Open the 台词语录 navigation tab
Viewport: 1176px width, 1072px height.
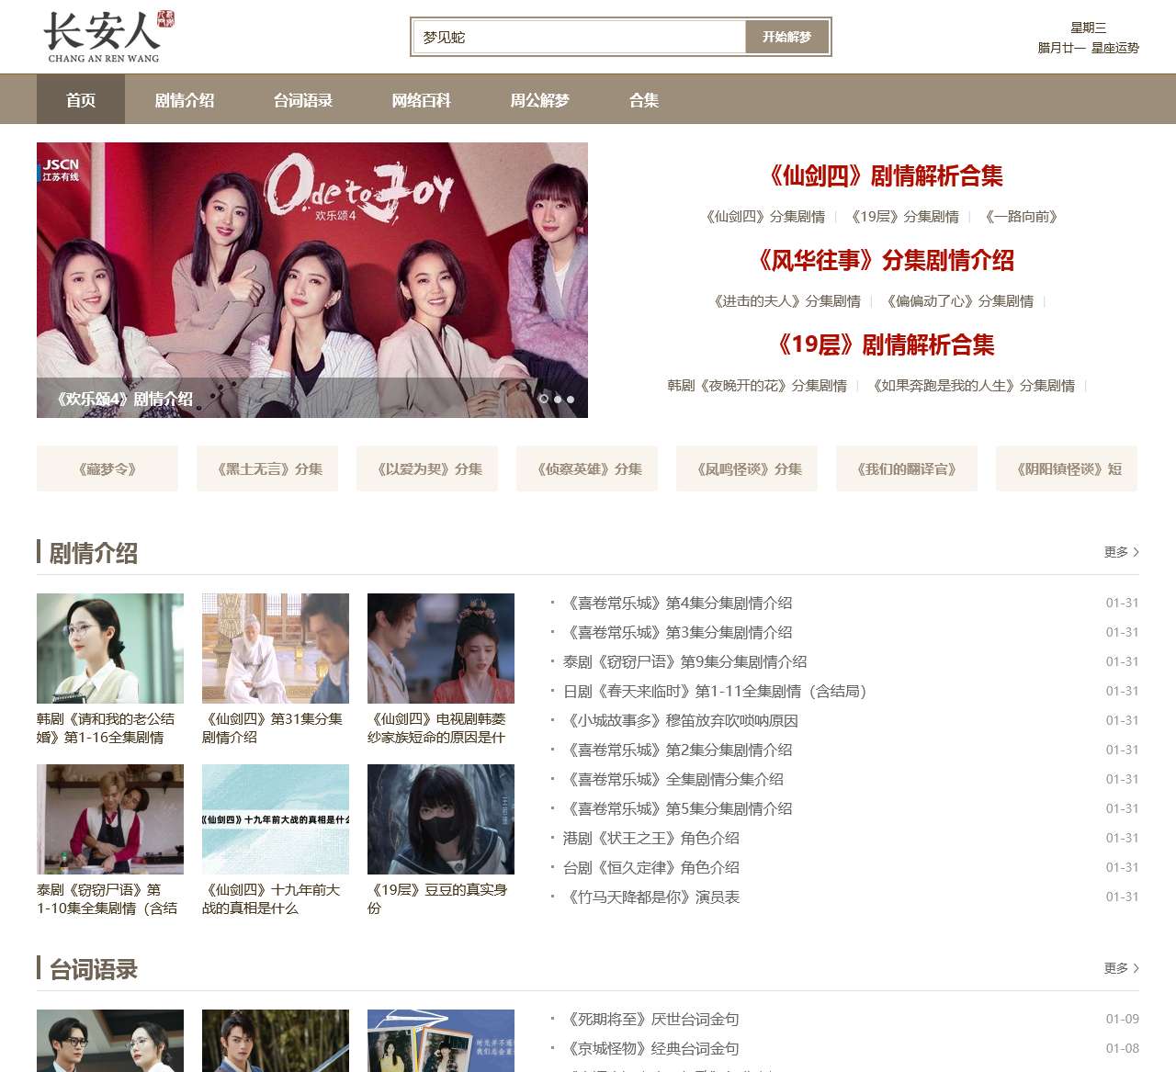tap(303, 100)
